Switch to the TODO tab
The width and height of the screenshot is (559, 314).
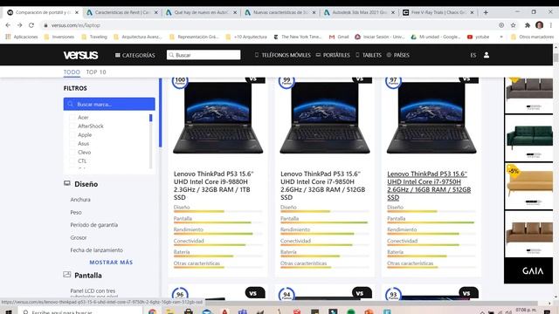pos(72,72)
